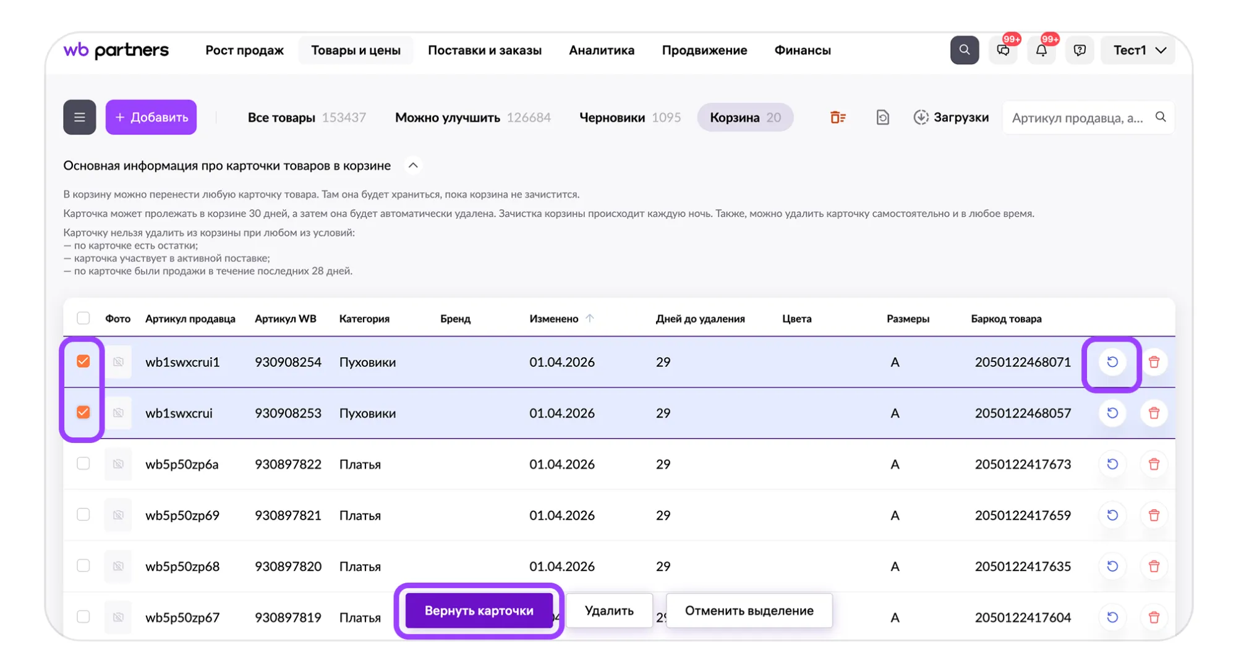
Task: Open the chat messages icon
Action: click(x=1003, y=50)
